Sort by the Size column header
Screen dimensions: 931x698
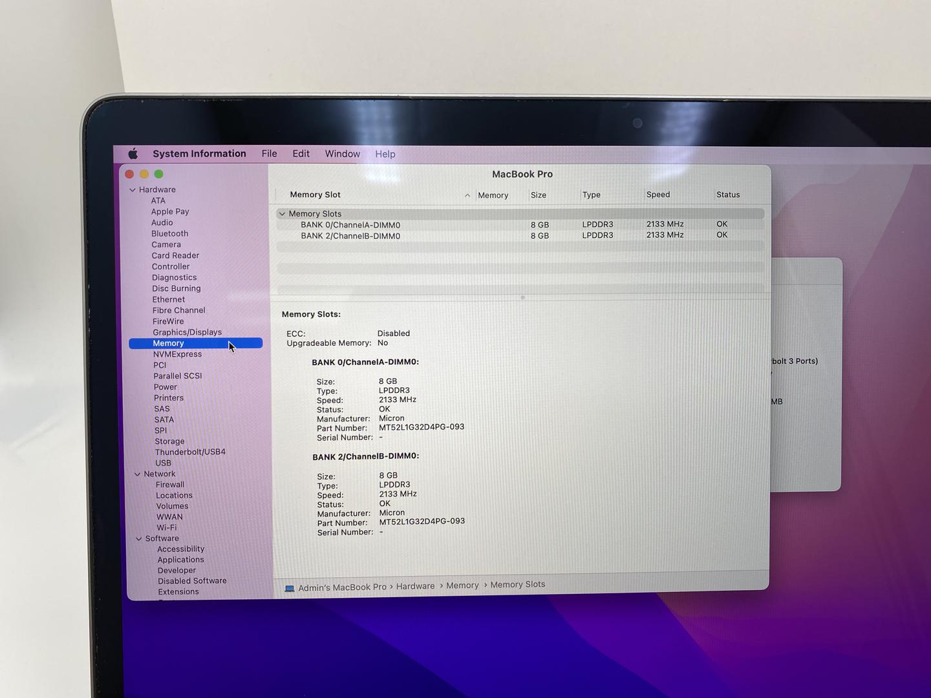pos(539,195)
